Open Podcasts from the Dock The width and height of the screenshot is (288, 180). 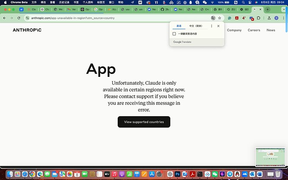[122, 174]
